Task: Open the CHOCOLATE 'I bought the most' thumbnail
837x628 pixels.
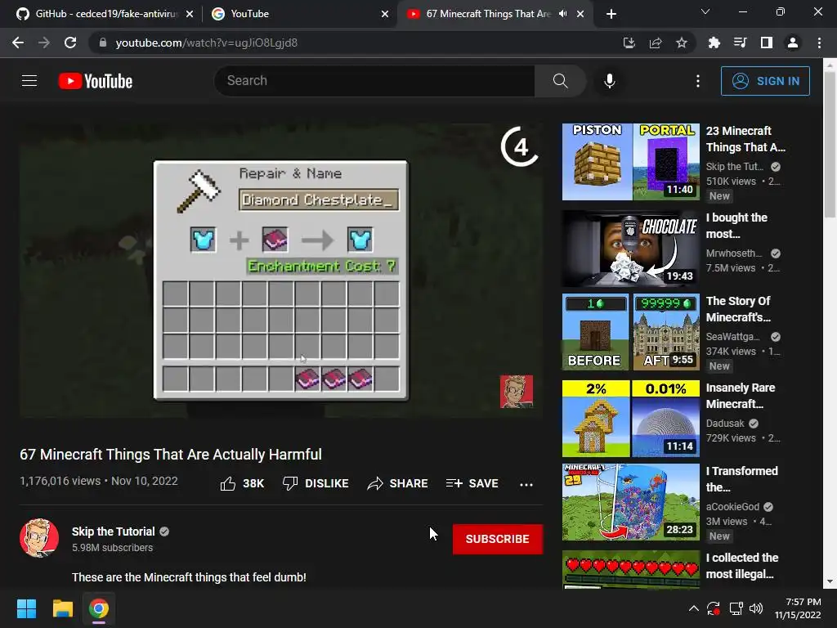Action: (x=630, y=249)
